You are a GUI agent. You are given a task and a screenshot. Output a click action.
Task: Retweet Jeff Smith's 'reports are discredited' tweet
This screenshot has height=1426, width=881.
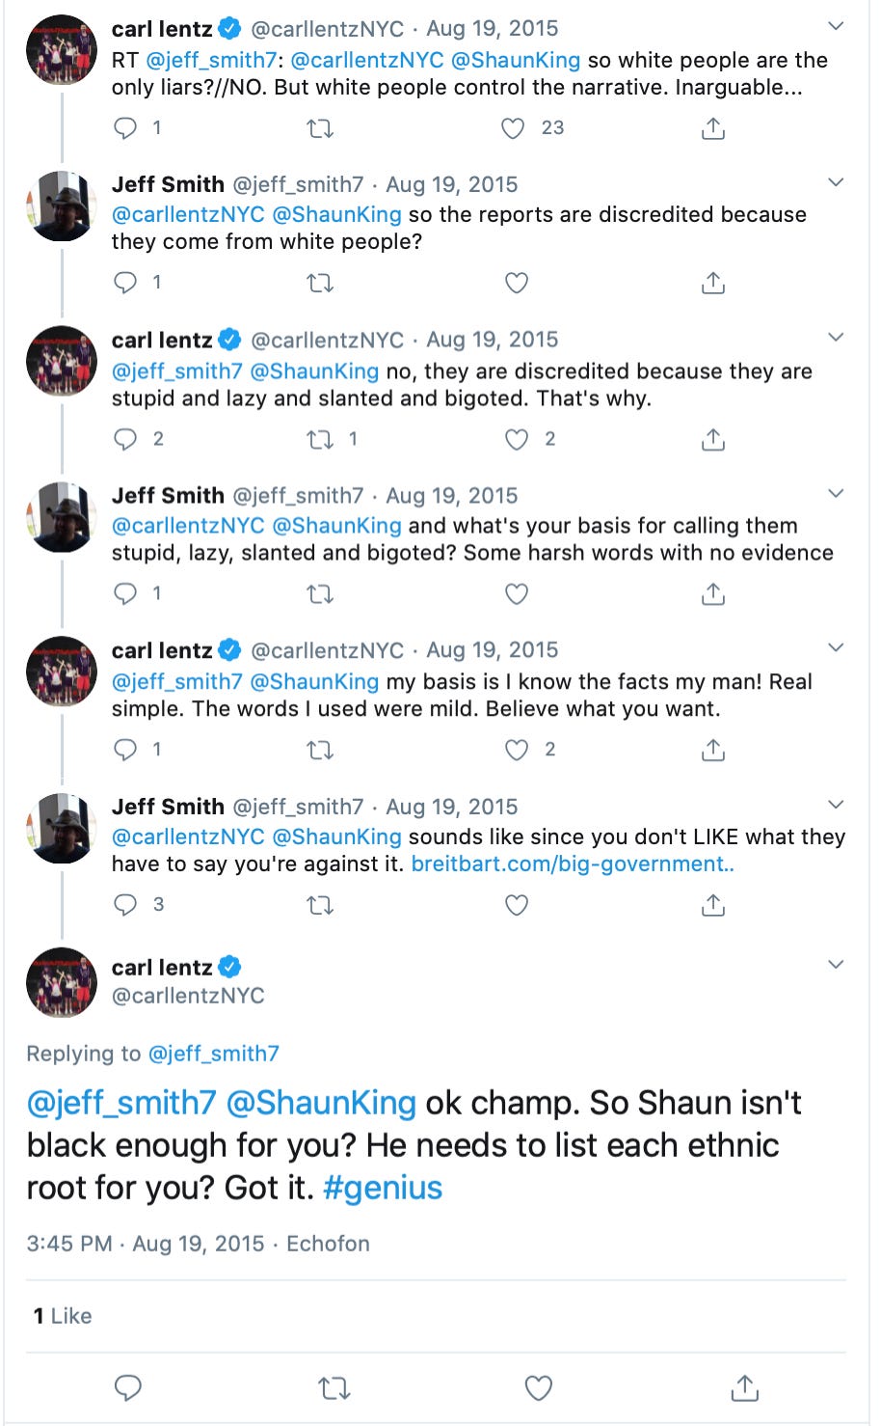tap(320, 283)
